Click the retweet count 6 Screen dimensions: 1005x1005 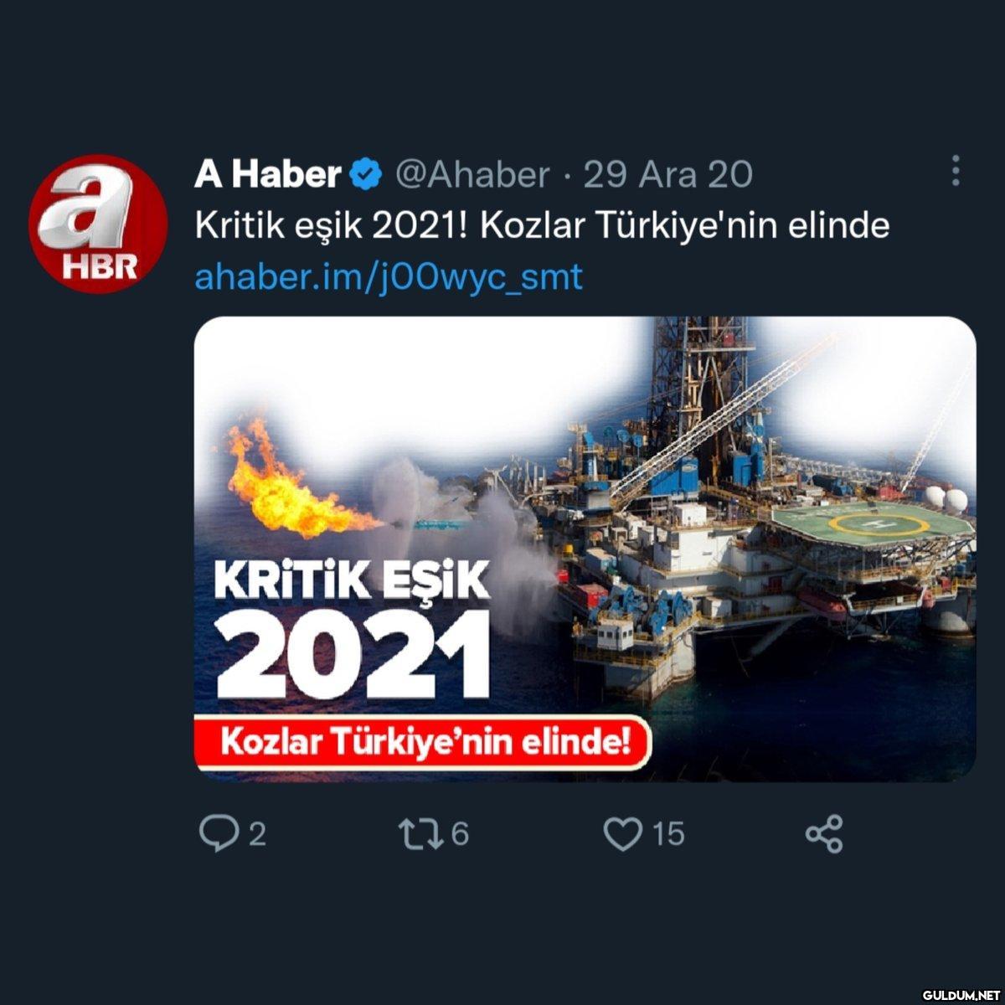(x=460, y=833)
